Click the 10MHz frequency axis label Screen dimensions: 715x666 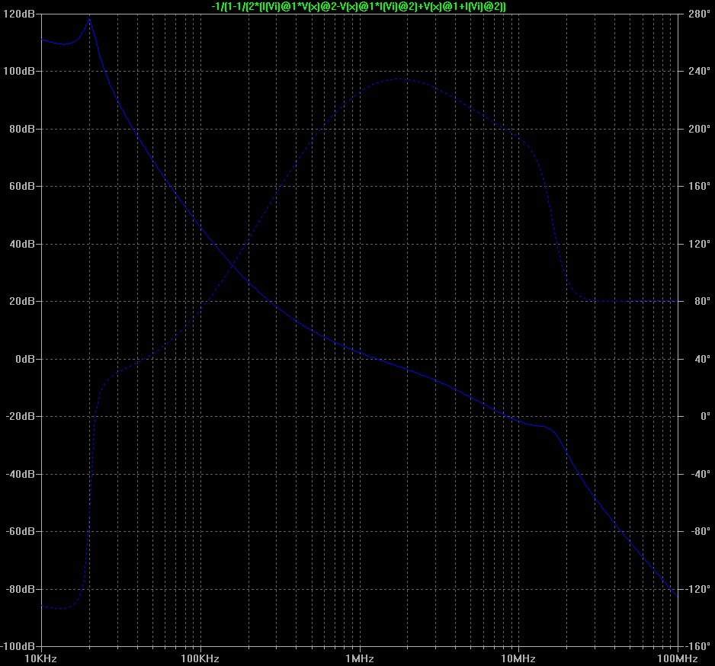pos(518,658)
